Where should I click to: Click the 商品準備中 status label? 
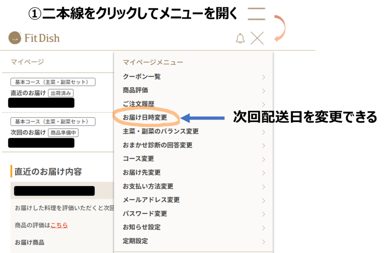(63, 133)
